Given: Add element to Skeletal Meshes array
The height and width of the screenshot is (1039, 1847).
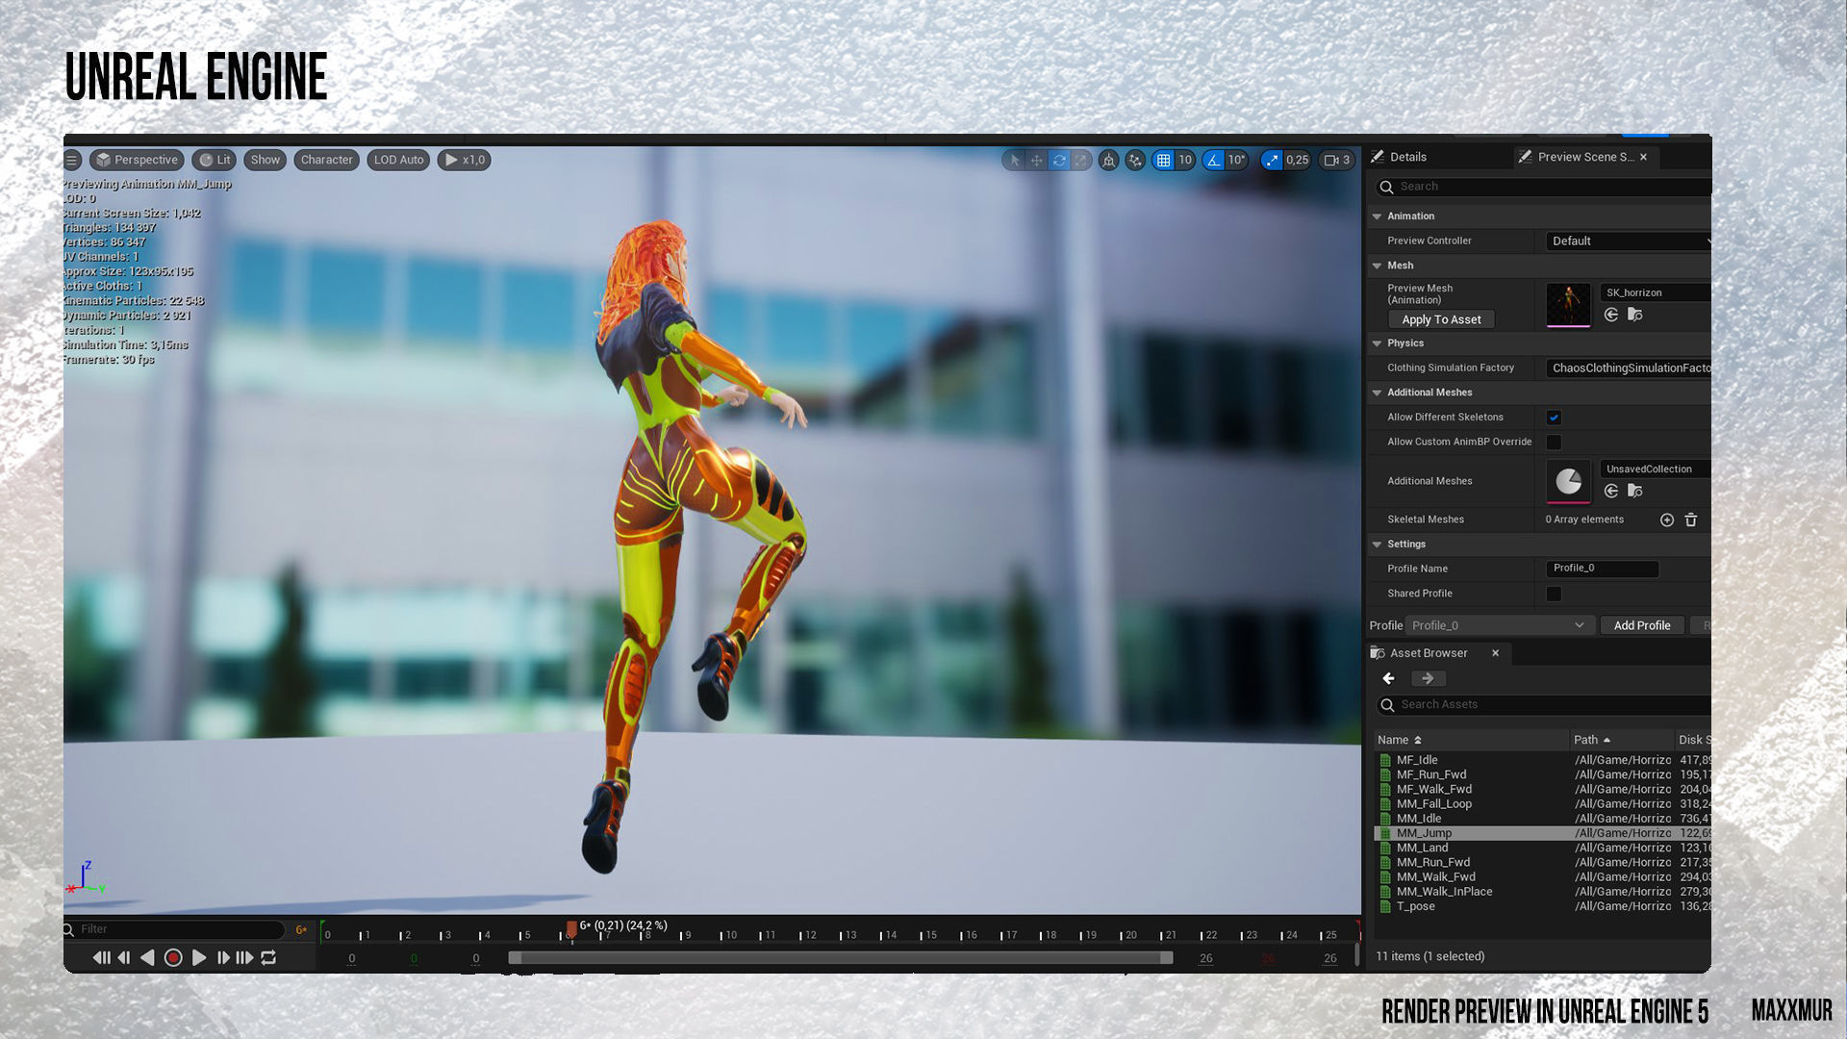Looking at the screenshot, I should [x=1667, y=520].
